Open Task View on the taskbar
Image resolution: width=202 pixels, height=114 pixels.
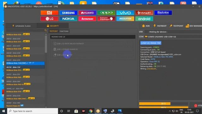coord(69,111)
